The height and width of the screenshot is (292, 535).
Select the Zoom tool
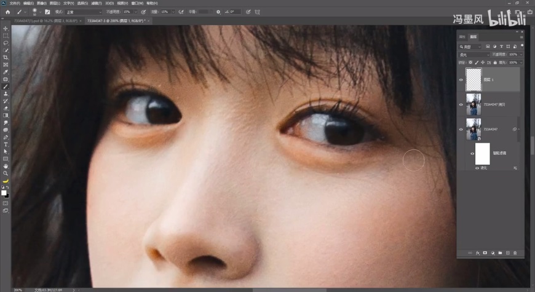[6, 173]
